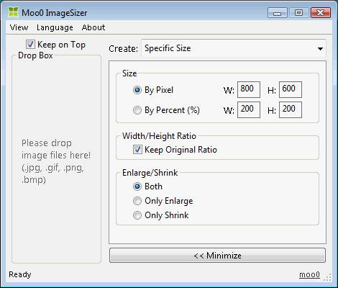Click the Ready status text
Image resolution: width=338 pixels, height=288 pixels.
[x=20, y=274]
